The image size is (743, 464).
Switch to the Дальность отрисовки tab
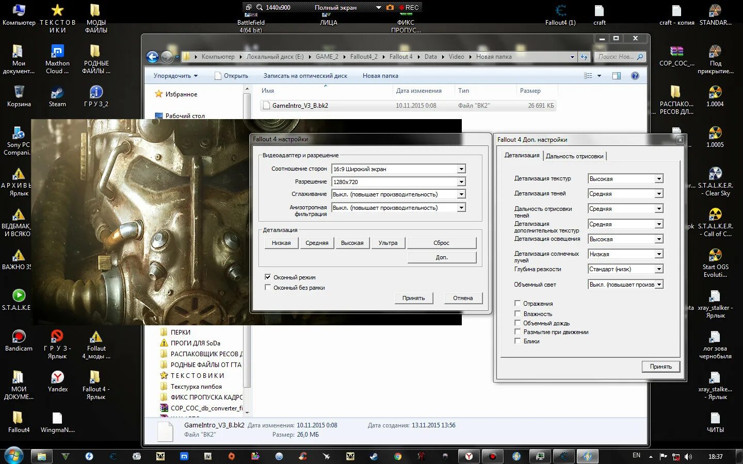[574, 156]
